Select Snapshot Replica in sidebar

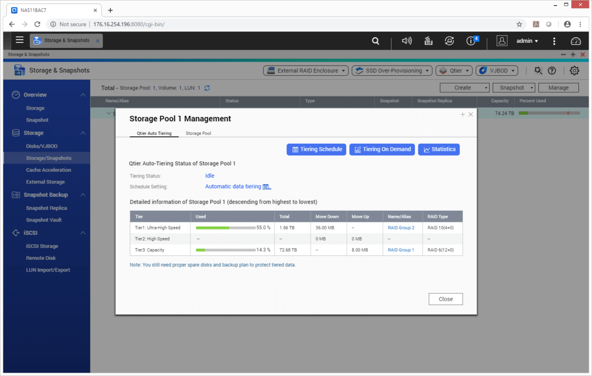coord(47,208)
